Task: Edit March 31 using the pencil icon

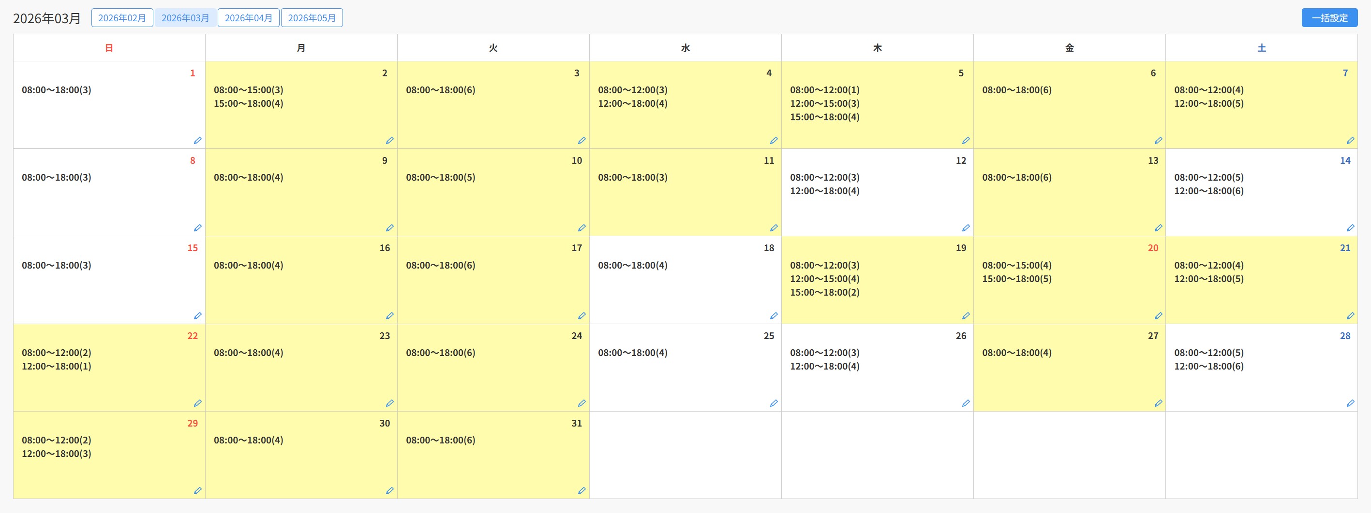Action: click(581, 491)
